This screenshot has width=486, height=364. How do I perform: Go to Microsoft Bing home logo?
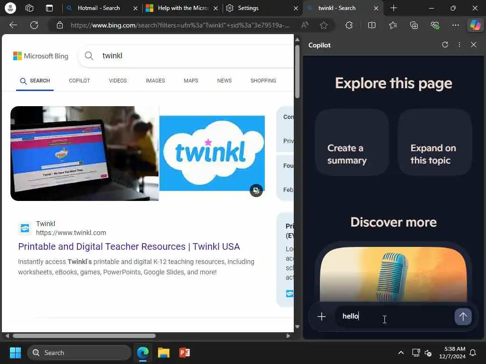click(41, 56)
